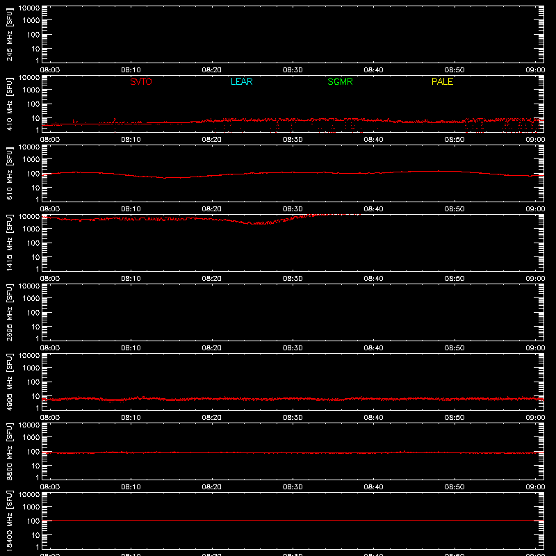Click the 2695 MHz [SFU] axis title
Viewport: 556px width, 556px height.
pos(9,312)
